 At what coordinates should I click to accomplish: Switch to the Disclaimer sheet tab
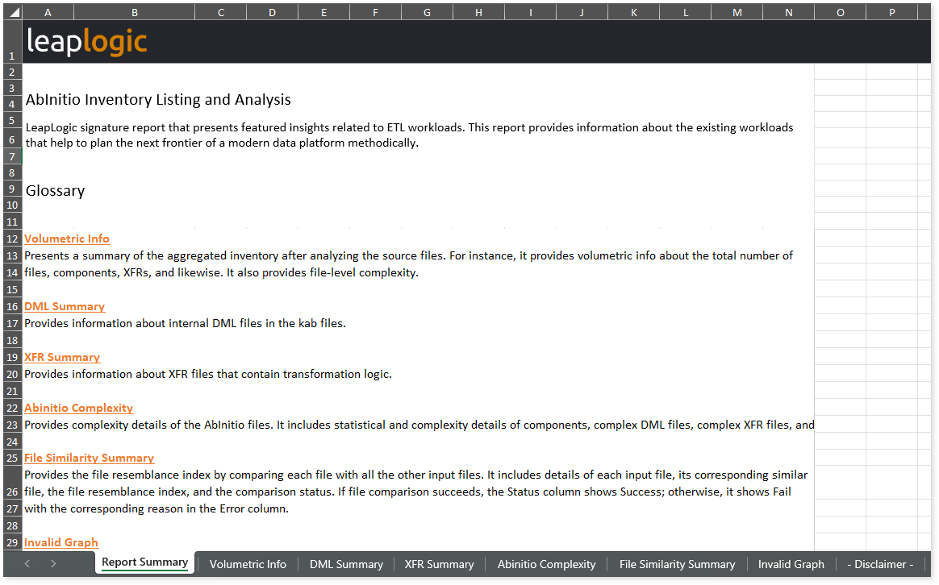(880, 564)
